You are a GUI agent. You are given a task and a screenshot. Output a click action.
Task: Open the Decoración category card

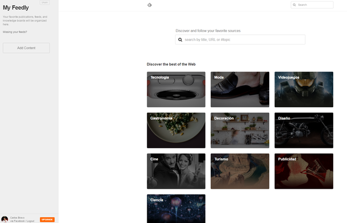[240, 130]
